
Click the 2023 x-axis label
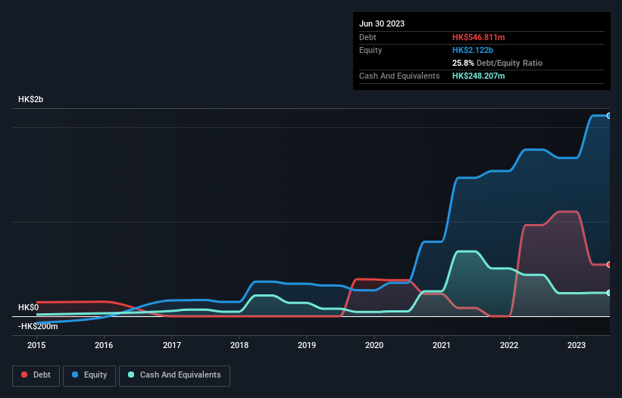tap(577, 345)
